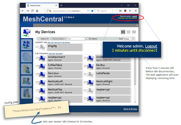Open the MeshLabLeft device entry
This screenshot has width=181, height=125.
click(64, 83)
